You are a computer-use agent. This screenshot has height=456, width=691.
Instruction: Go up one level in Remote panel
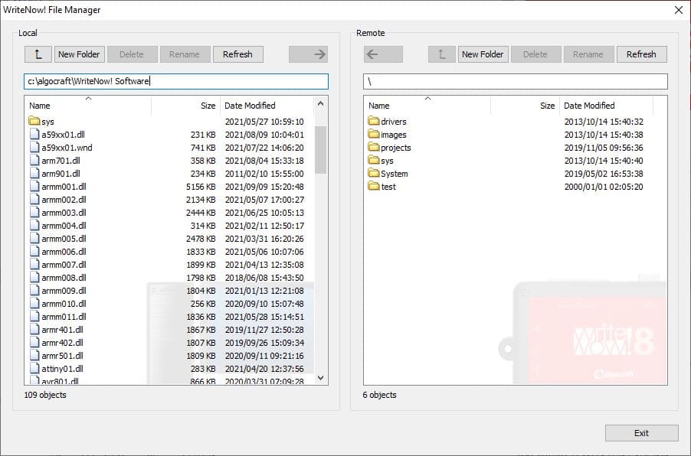[442, 54]
